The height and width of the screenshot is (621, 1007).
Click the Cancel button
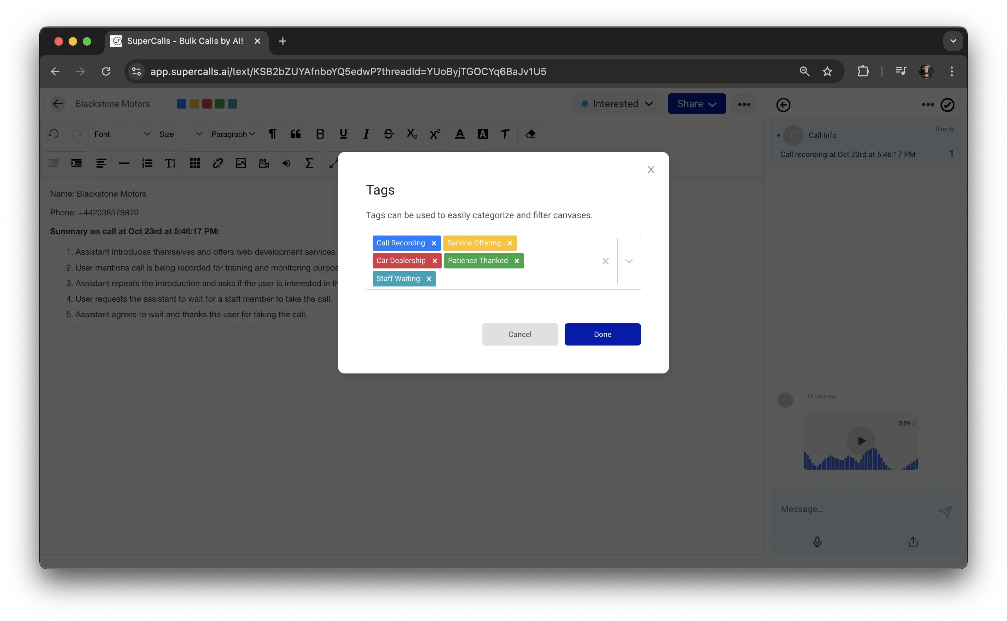coord(519,334)
